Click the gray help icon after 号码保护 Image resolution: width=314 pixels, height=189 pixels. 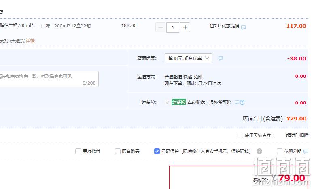point(259,151)
